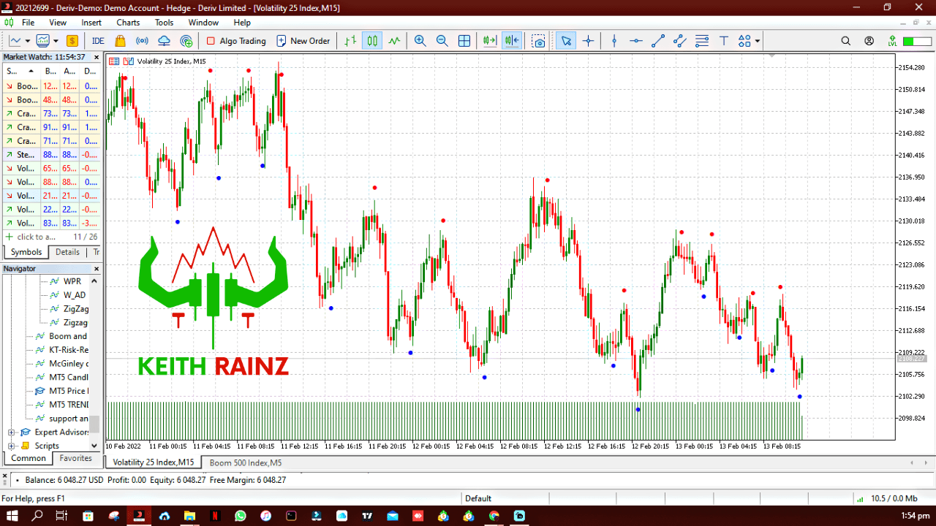The image size is (936, 526).
Task: Click the New Order button
Action: click(x=303, y=41)
